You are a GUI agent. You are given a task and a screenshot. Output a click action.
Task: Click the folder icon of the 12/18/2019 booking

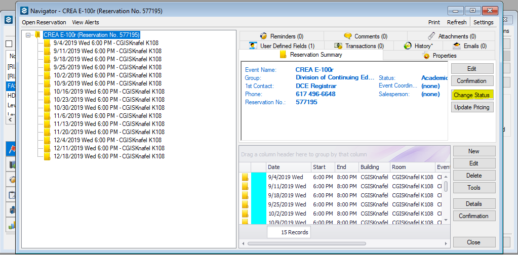point(48,156)
